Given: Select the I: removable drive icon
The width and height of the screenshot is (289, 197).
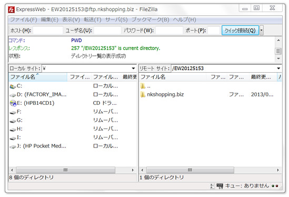Looking at the screenshot, I should coord(13,138).
